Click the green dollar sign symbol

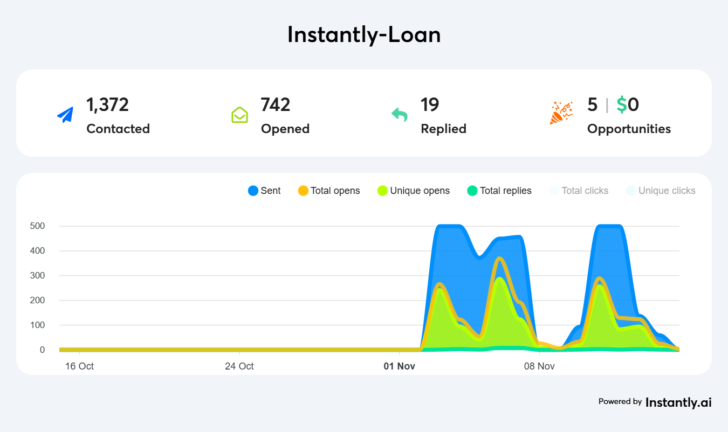click(622, 104)
